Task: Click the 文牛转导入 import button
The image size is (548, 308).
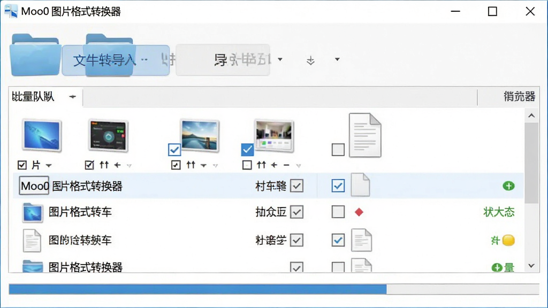Action: click(116, 60)
